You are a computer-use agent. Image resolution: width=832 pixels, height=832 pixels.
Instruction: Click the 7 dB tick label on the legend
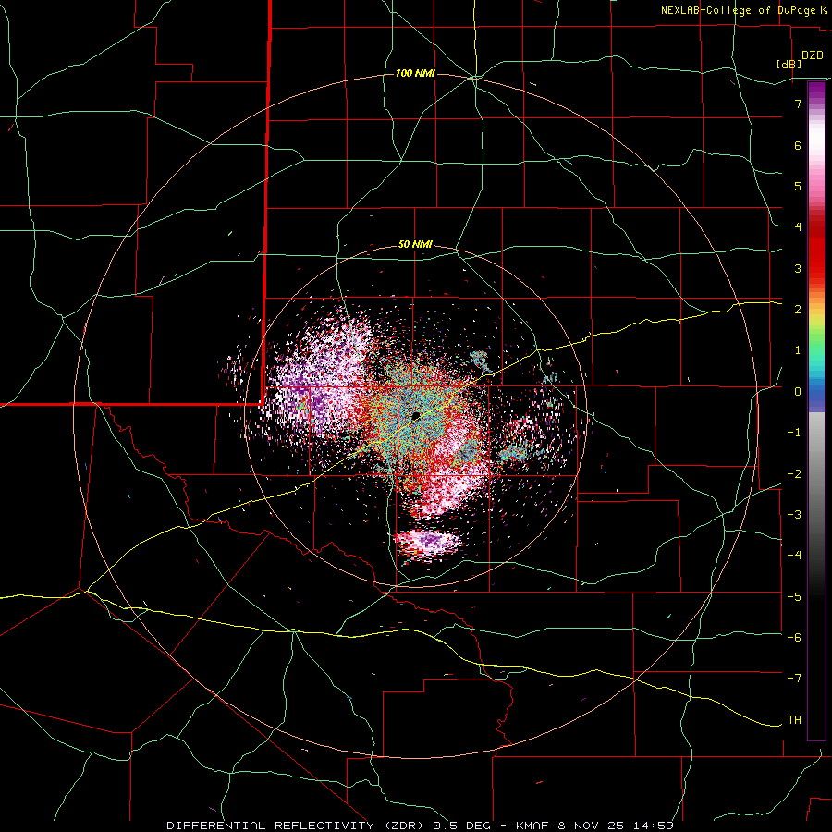tap(798, 104)
